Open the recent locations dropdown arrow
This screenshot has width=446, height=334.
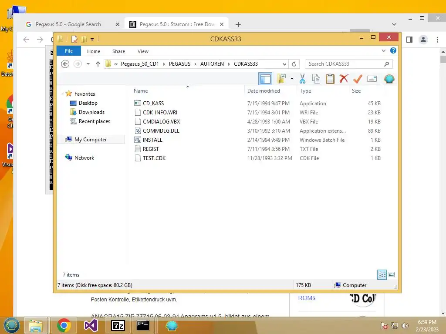pyautogui.click(x=88, y=64)
